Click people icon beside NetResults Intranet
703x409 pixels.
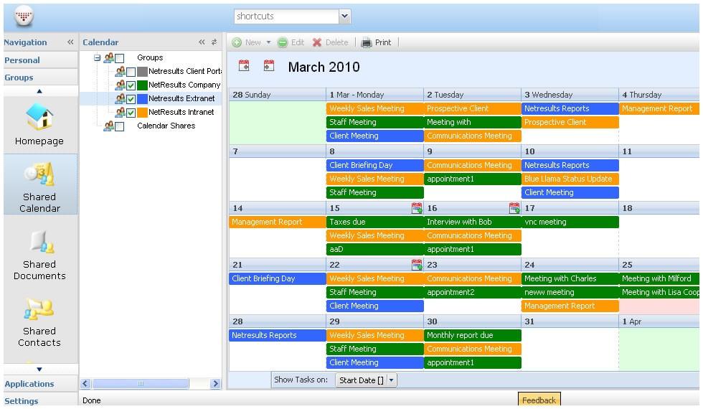121,112
